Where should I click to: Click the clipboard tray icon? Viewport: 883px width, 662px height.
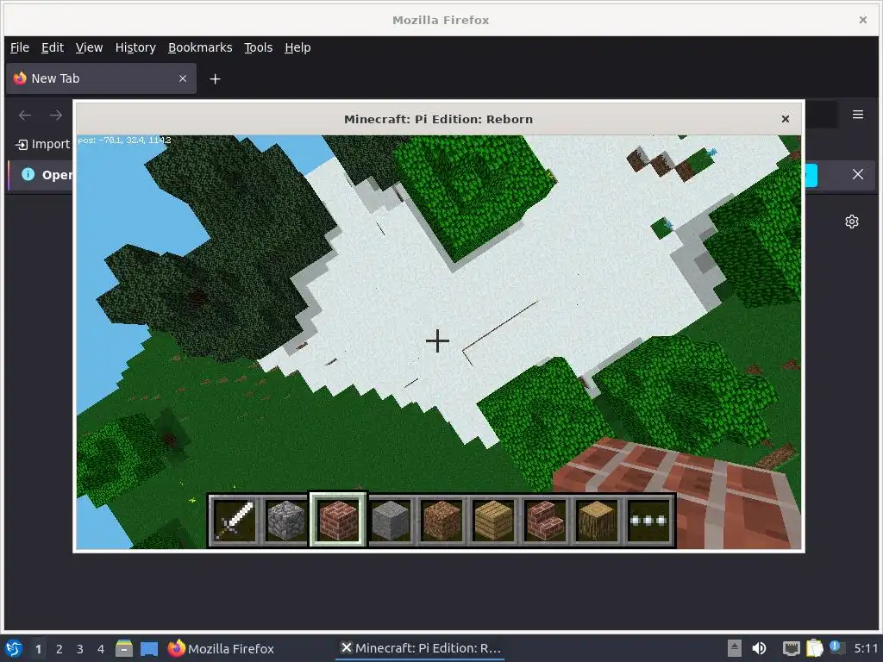814,648
